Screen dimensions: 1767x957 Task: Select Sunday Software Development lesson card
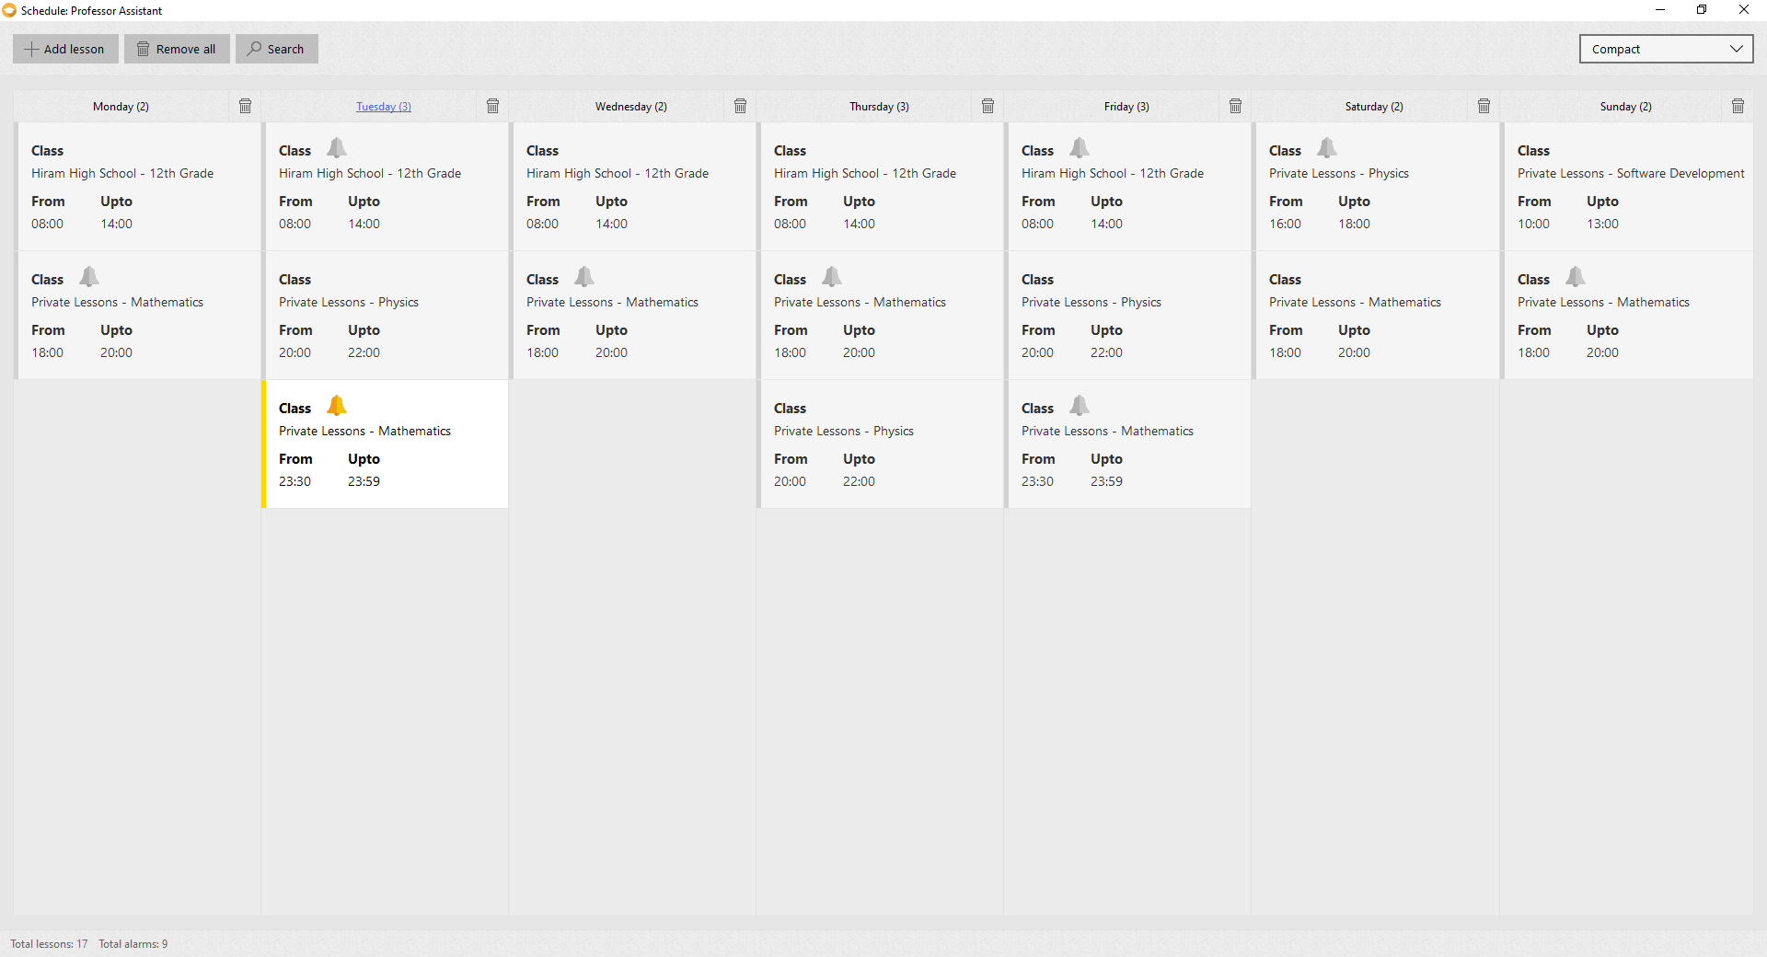(x=1627, y=187)
